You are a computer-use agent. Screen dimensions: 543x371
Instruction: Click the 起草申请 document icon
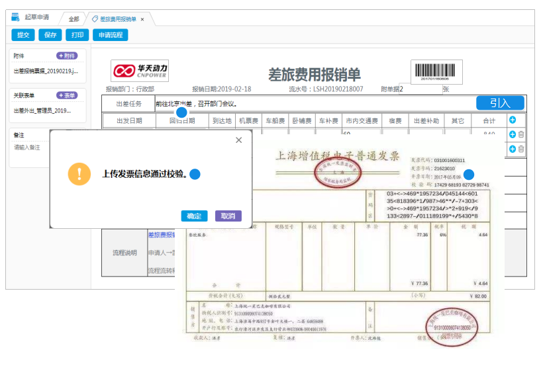coord(15,18)
